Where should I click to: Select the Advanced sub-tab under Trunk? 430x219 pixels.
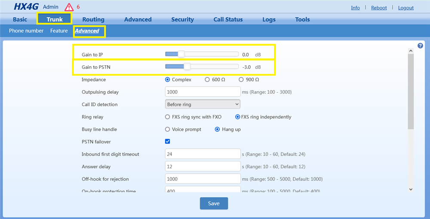coord(87,31)
